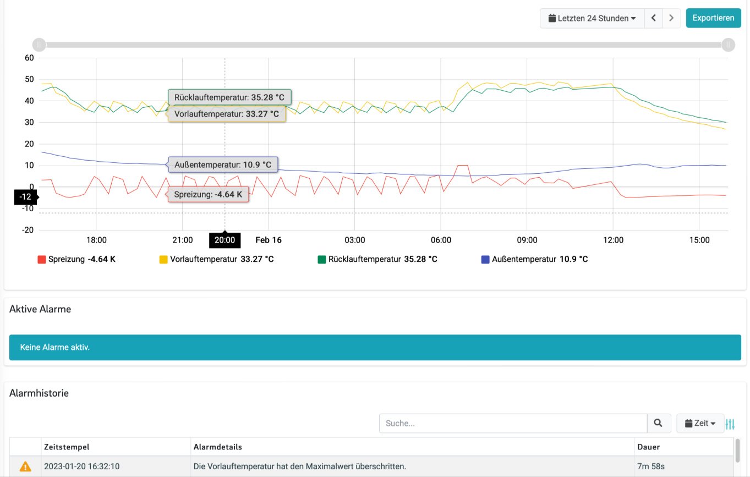Click the yellow Vorlauftemperatur color swatch
750x477 pixels.
(163, 259)
